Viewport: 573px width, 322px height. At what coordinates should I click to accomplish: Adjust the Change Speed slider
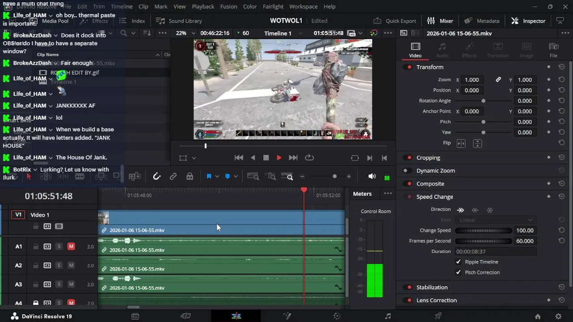[483, 230]
